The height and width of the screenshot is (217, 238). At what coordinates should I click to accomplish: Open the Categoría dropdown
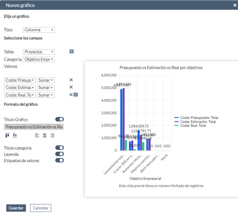coord(39,59)
